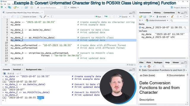Click the Environment pane horizontal scrollbar
The width and height of the screenshot is (190, 106).
coord(162,58)
